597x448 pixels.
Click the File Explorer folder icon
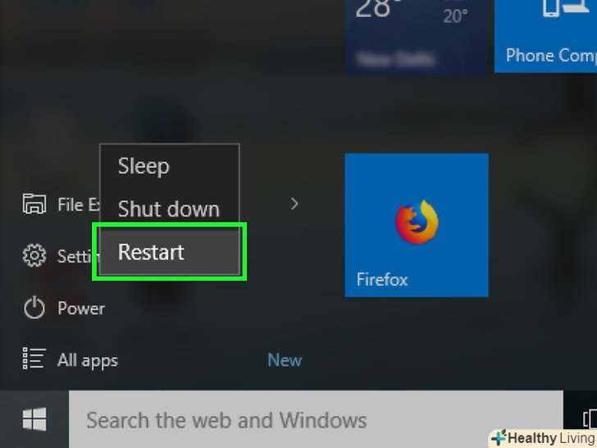34,204
